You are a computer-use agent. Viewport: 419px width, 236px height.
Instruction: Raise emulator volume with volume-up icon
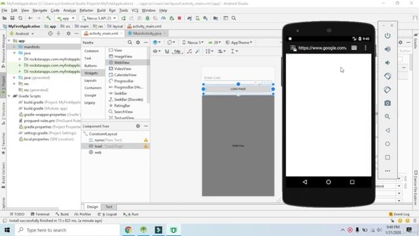388,49
